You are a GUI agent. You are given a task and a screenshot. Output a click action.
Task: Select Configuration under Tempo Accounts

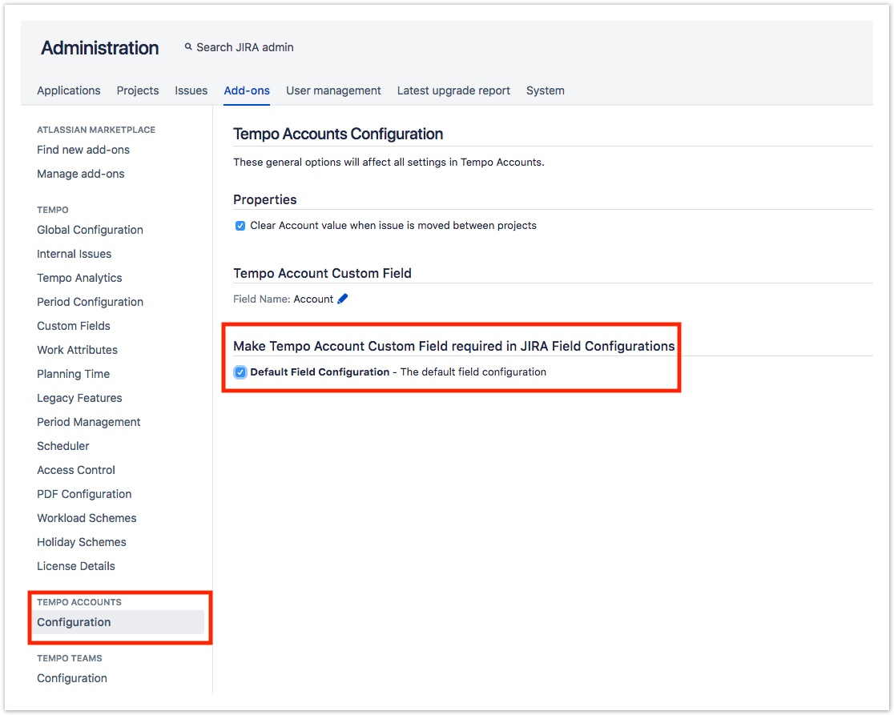(x=74, y=622)
